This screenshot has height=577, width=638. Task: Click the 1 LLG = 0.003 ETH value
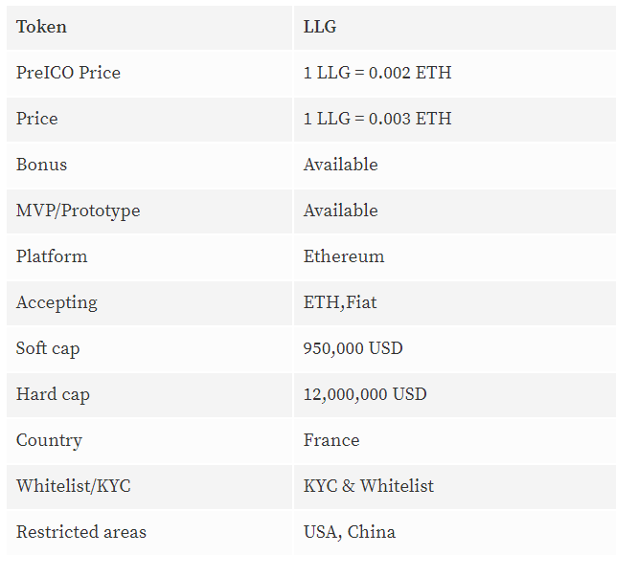pyautogui.click(x=377, y=119)
